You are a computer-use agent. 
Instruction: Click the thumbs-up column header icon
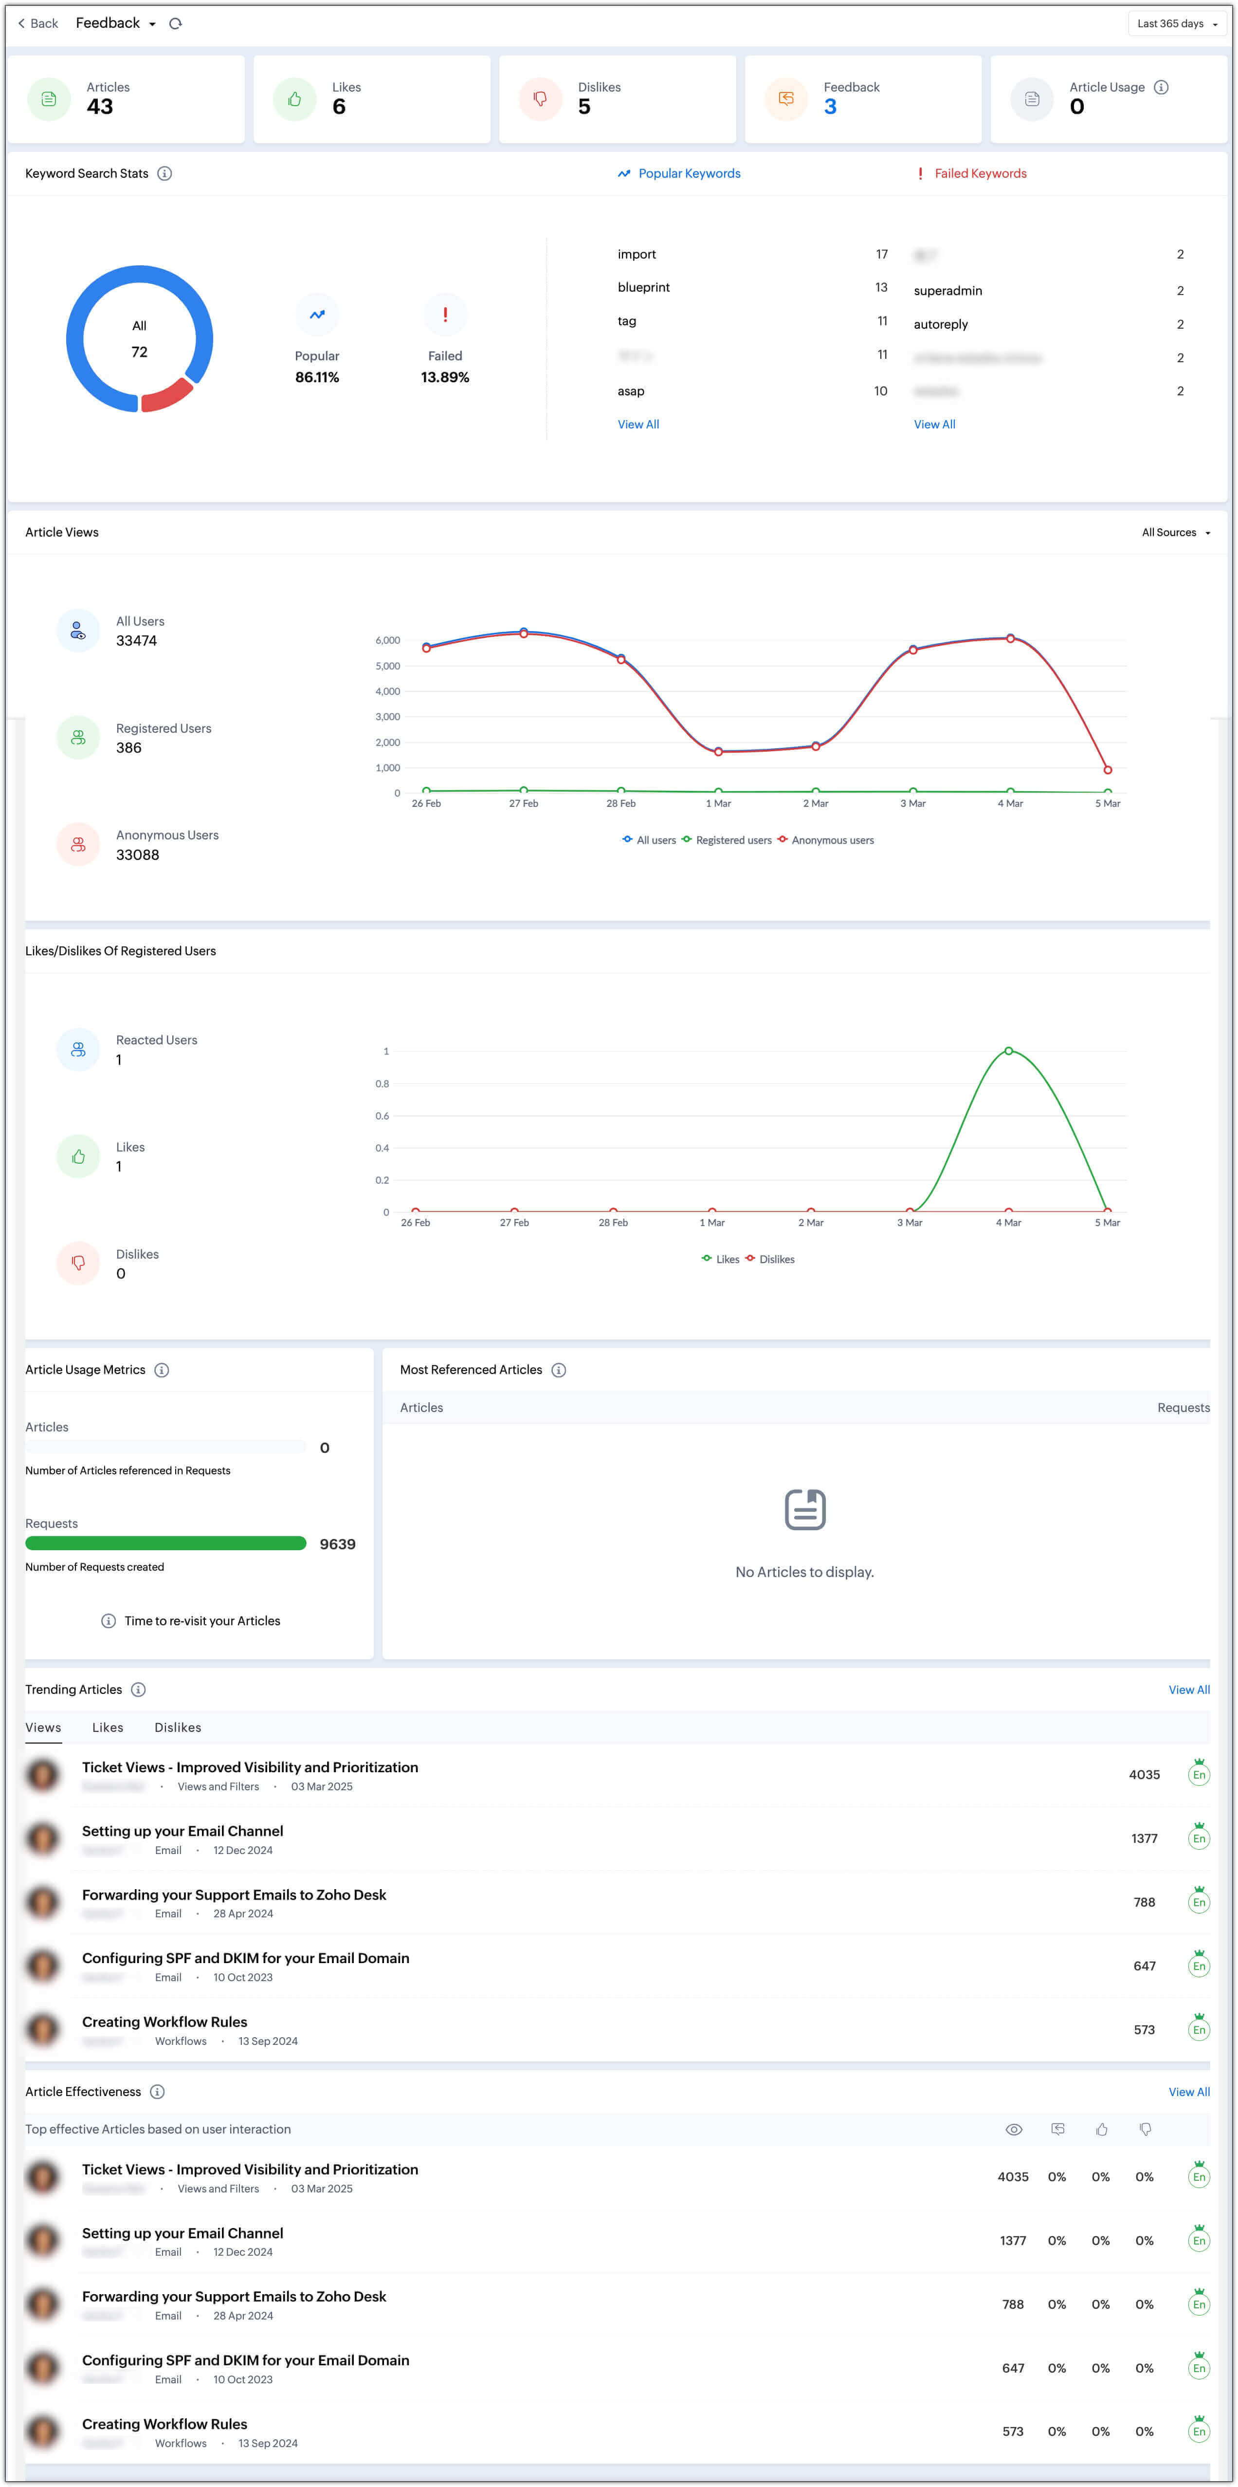(x=1101, y=2129)
